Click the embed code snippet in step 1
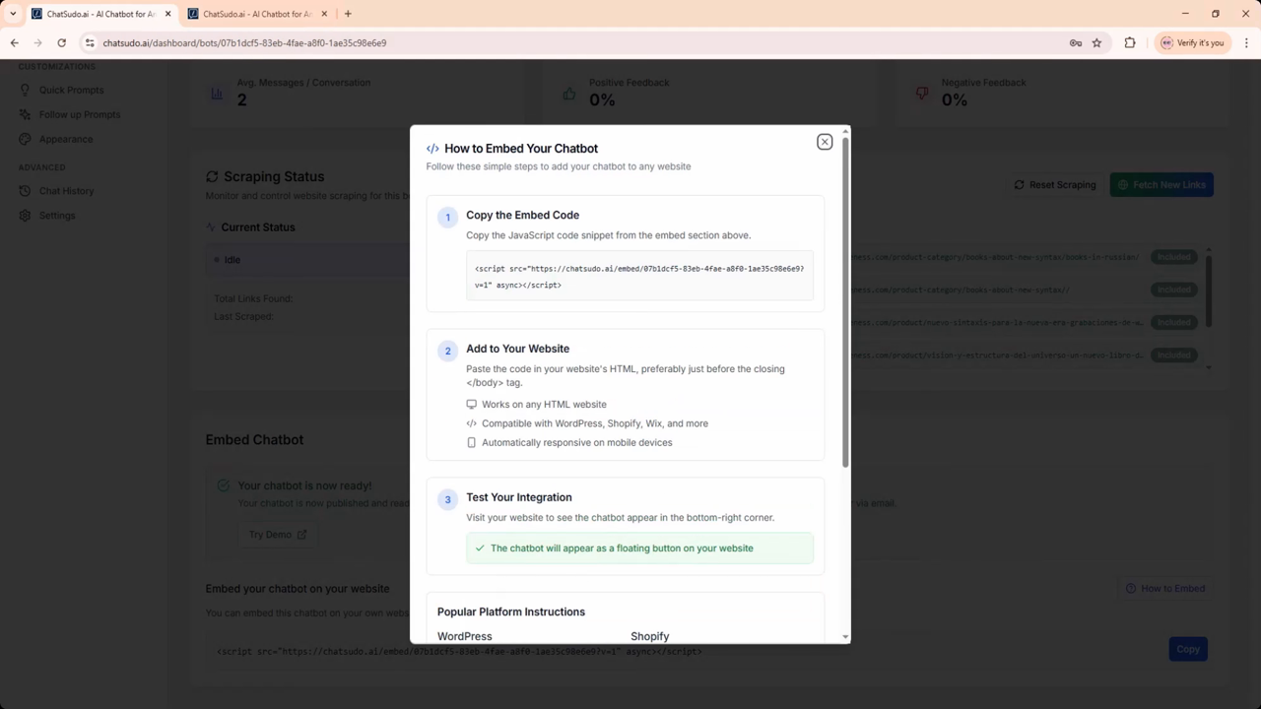This screenshot has height=709, width=1261. tap(639, 276)
